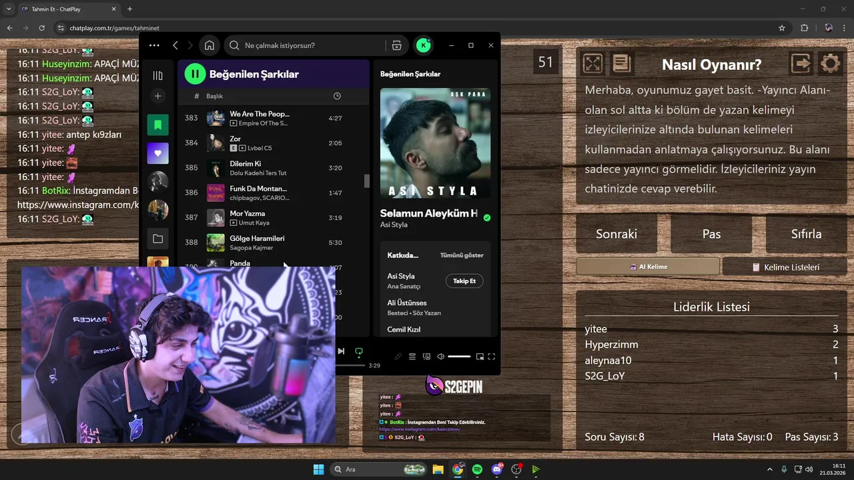Click 'Sonraki' button
The width and height of the screenshot is (854, 480).
(616, 234)
